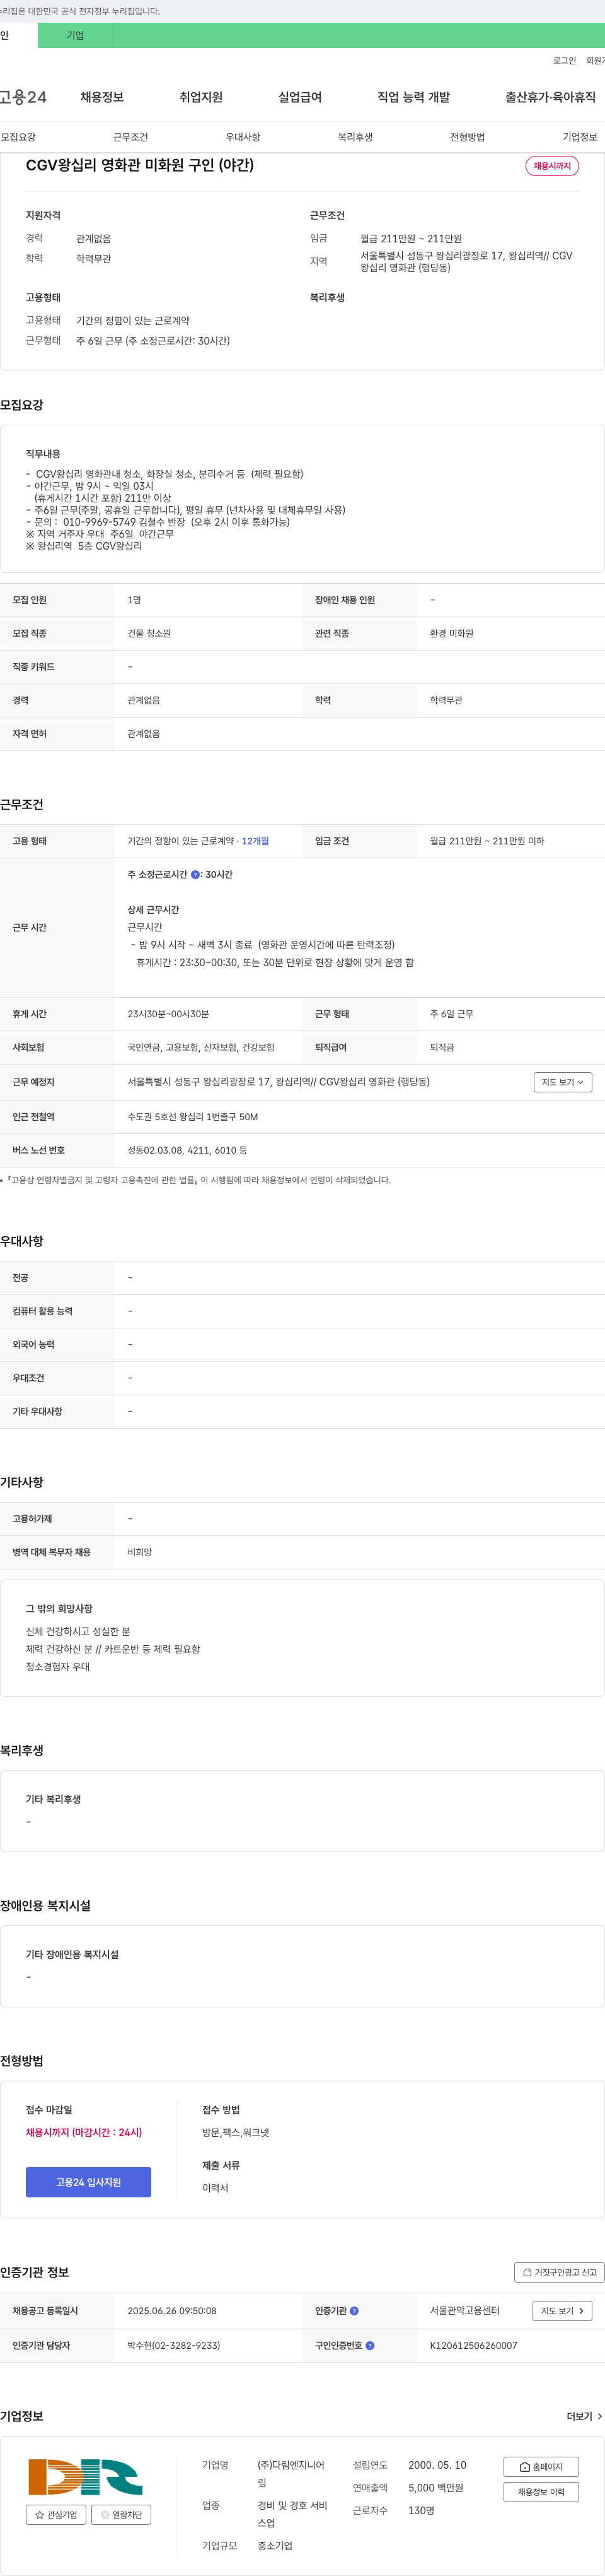Click the help icon next to 인증기관

click(354, 2311)
